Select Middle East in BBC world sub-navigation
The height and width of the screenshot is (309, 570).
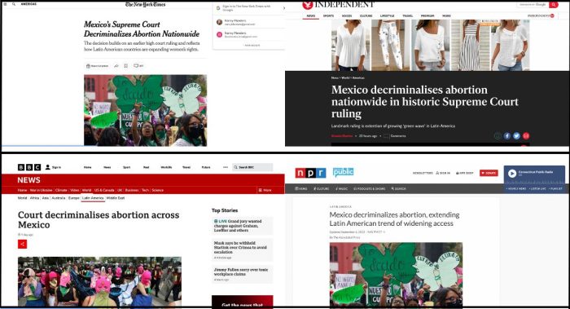[x=116, y=198]
